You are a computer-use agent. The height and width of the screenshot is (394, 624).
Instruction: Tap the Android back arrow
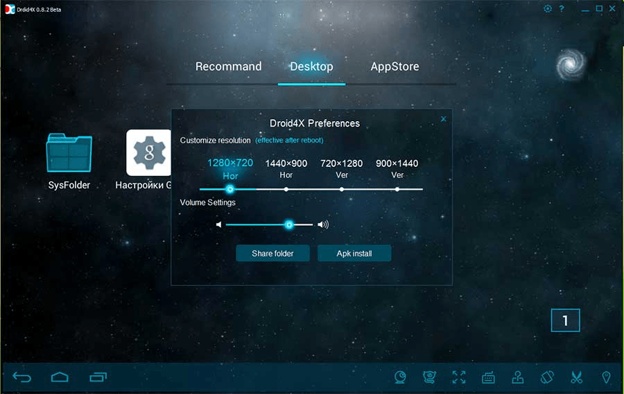[22, 377]
